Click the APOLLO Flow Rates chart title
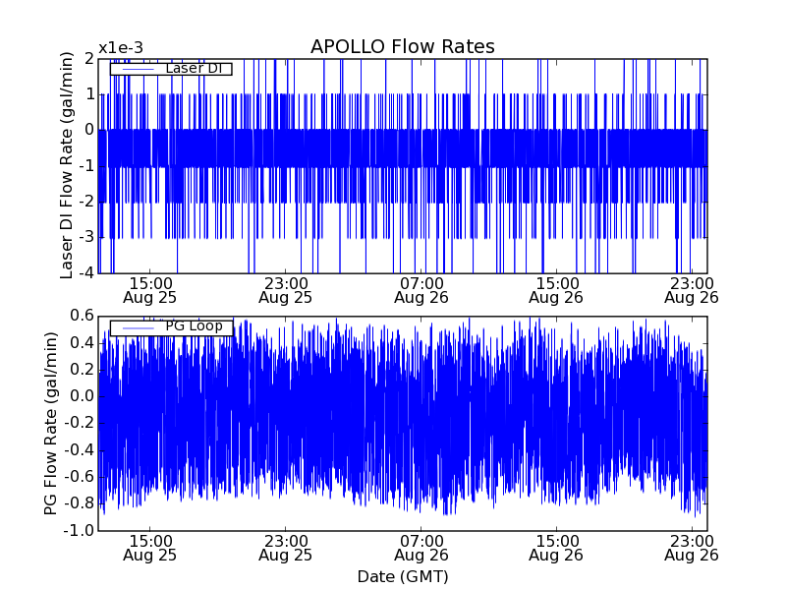 [402, 47]
